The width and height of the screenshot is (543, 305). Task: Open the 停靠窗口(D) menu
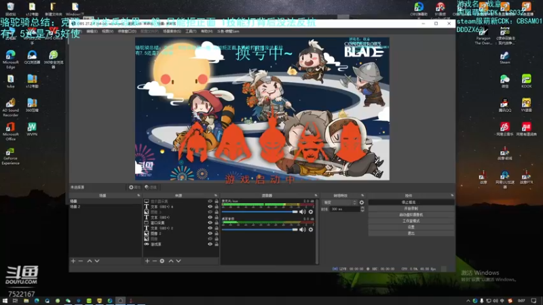coord(127,31)
